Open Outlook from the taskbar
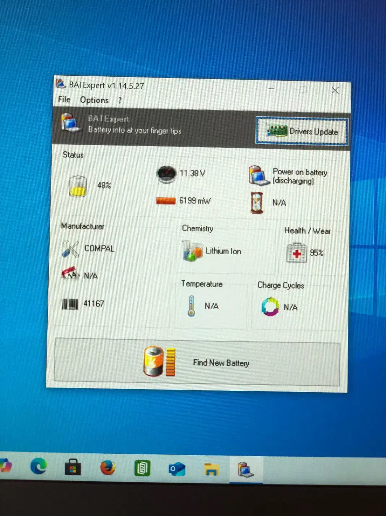This screenshot has height=516, width=386. [177, 469]
